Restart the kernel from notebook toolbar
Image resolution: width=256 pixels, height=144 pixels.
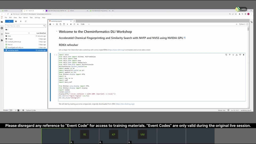[74, 24]
